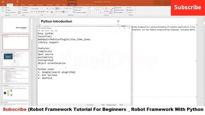This screenshot has width=205, height=115.
Task: Click Increase Font Size icon
Action: (47, 9)
